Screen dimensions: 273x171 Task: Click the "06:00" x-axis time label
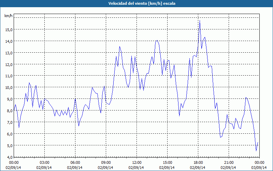pos(75,163)
